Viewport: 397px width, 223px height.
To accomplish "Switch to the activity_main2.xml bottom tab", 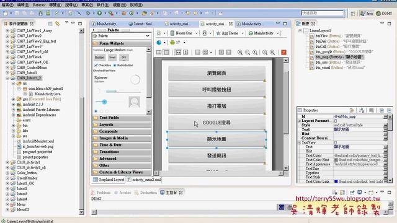I will pos(144,180).
